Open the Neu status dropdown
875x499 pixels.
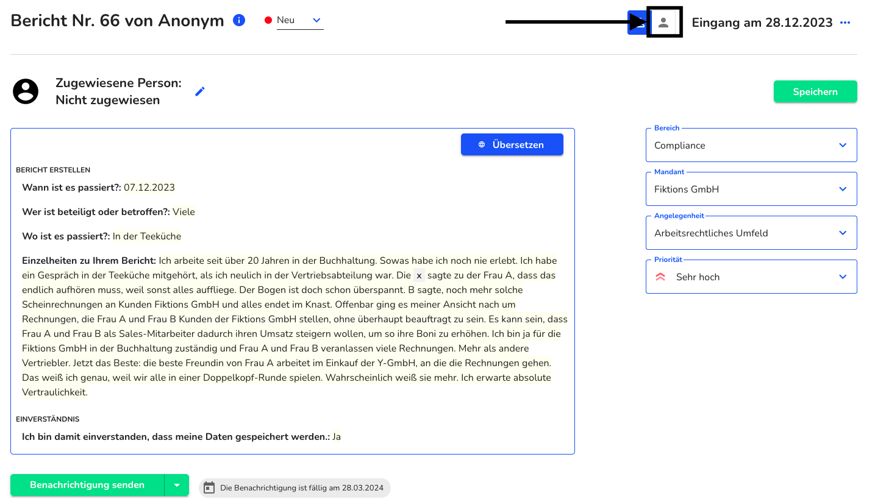[299, 20]
